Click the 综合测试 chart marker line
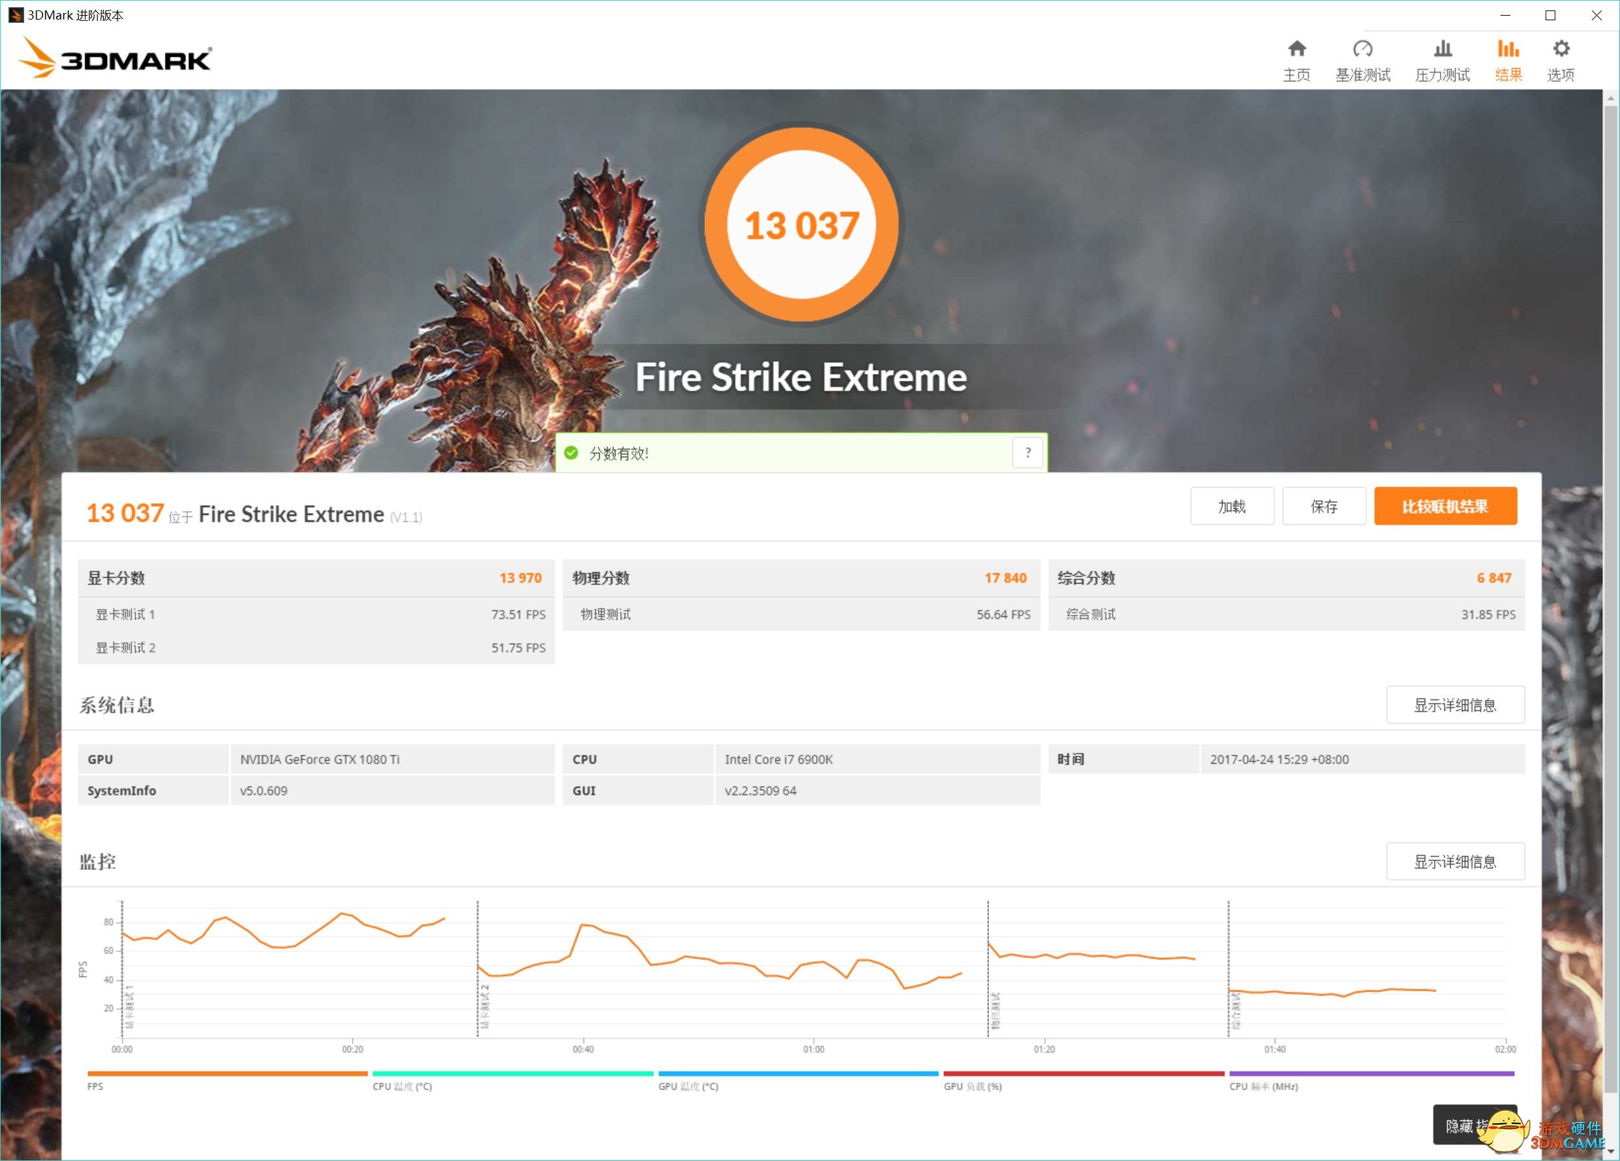The height and width of the screenshot is (1161, 1620). click(x=1228, y=968)
